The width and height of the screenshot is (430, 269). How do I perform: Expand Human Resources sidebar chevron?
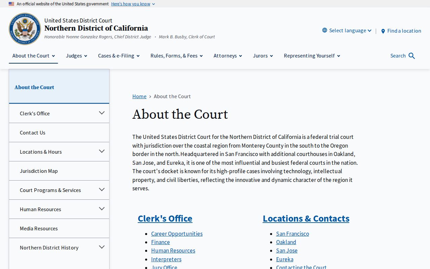click(102, 209)
